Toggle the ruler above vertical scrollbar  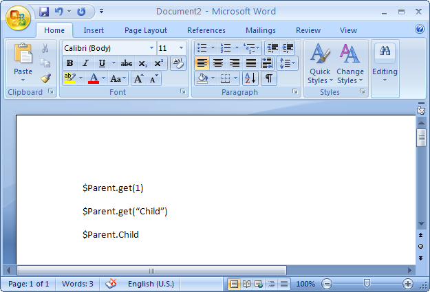(421, 111)
